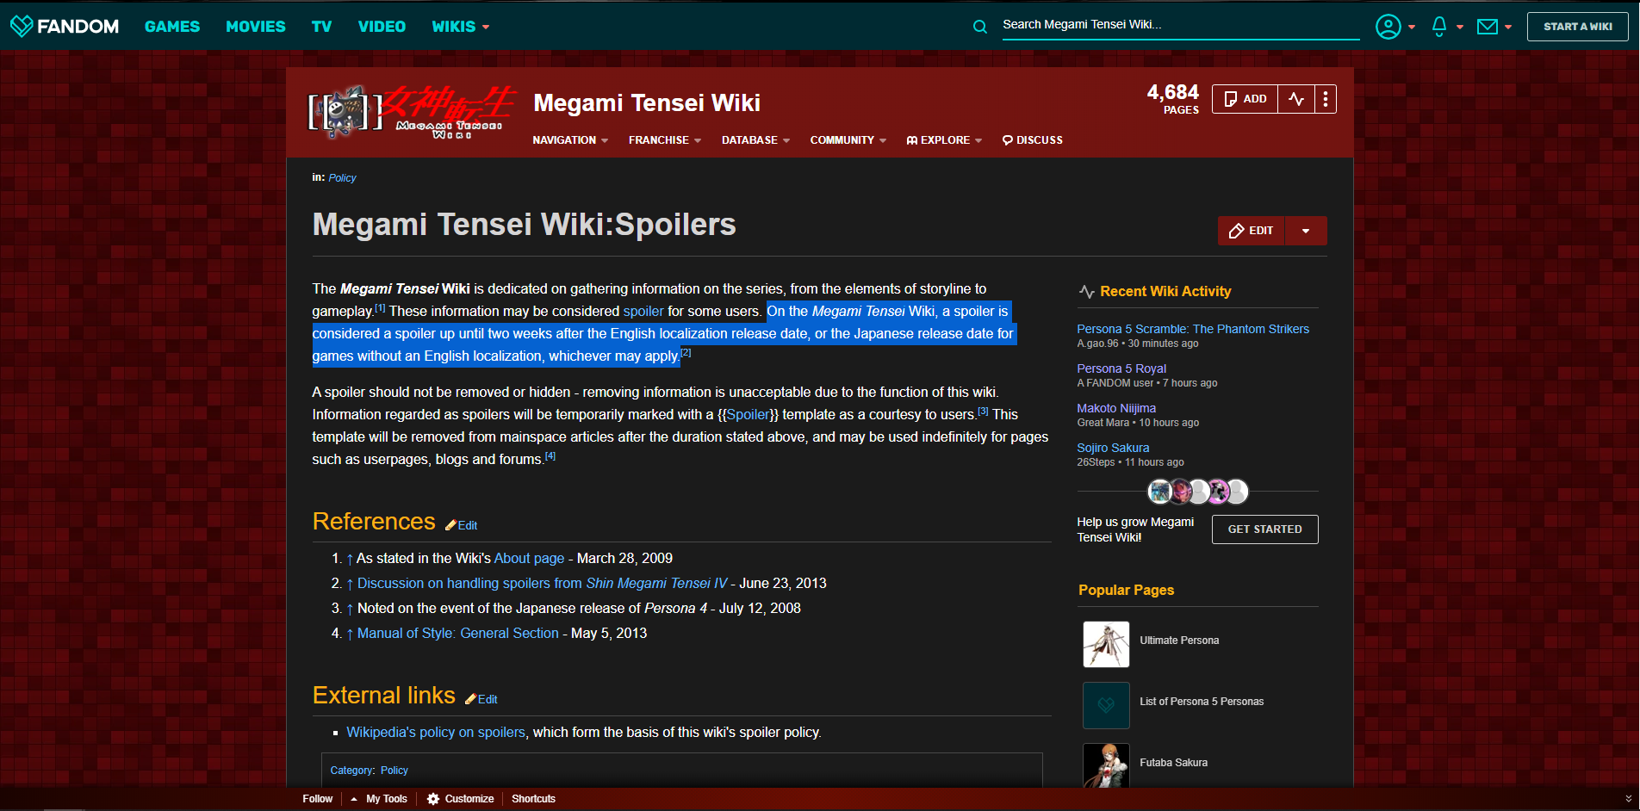Click the EDIT button
The image size is (1640, 811).
point(1252,231)
